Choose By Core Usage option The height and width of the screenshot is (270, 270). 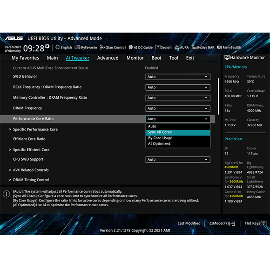pos(178,138)
